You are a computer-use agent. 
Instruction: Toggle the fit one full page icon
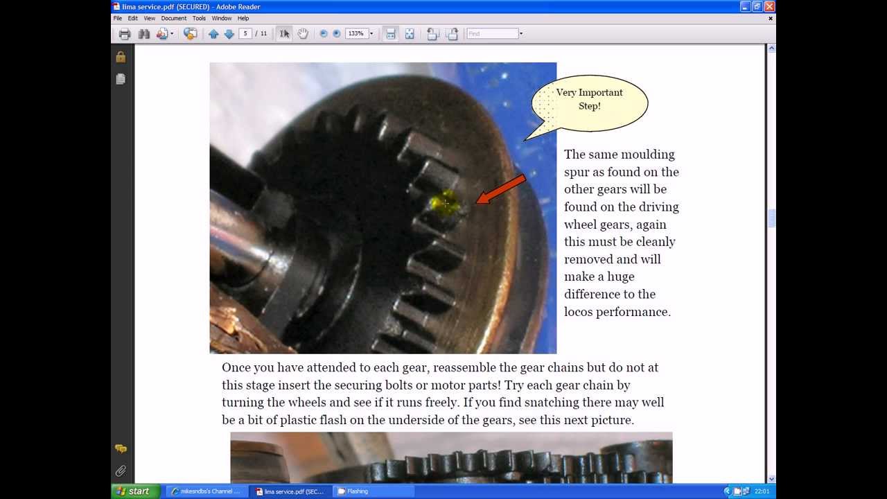tap(410, 34)
